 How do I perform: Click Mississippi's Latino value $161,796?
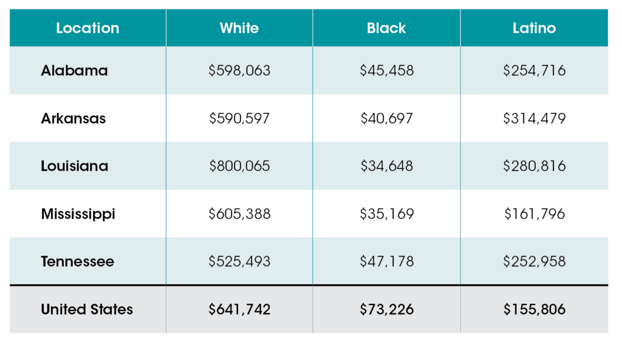click(x=534, y=214)
